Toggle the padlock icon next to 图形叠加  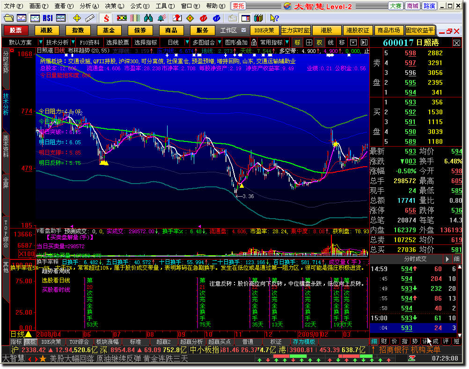[254, 43]
